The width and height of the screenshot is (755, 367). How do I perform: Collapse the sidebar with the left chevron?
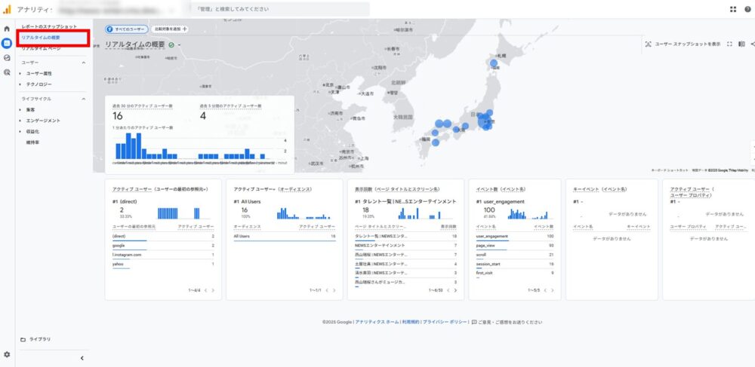[x=82, y=358]
